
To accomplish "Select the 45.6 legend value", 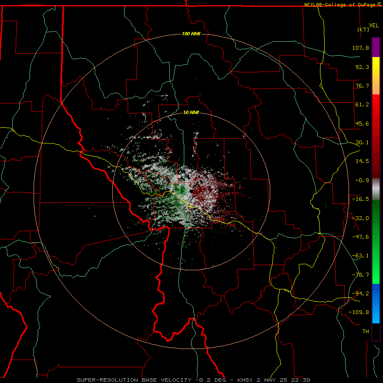I will [362, 123].
